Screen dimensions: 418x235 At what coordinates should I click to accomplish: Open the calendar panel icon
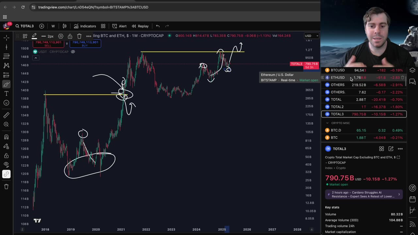[x=412, y=199]
